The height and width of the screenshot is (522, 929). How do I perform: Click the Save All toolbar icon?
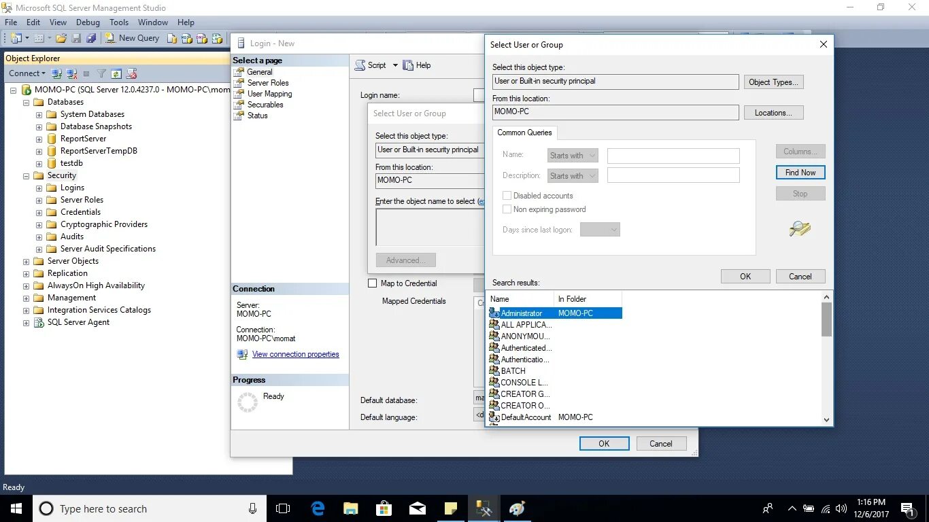pos(90,38)
